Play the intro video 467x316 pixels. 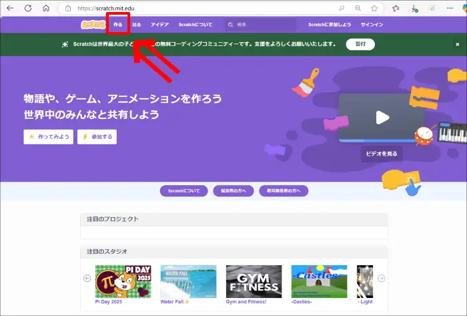point(382,118)
